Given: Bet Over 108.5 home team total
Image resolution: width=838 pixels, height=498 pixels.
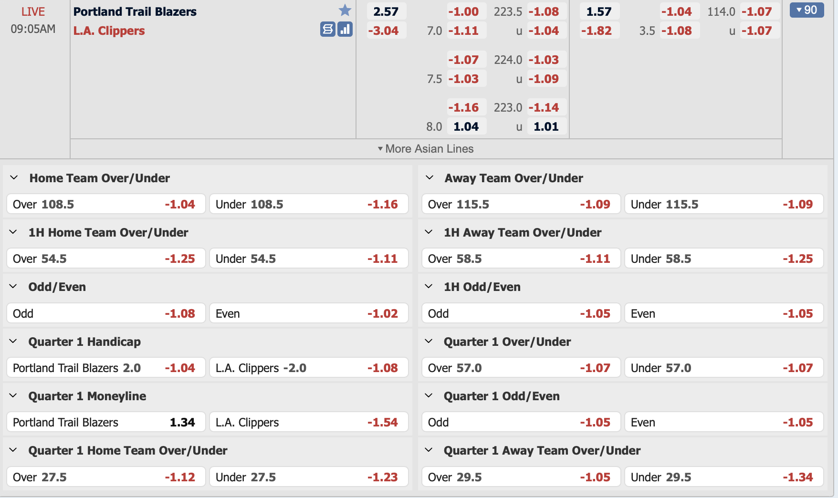Looking at the screenshot, I should click(x=106, y=204).
